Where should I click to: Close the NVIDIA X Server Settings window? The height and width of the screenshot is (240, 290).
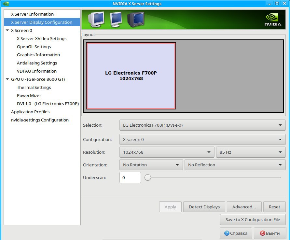pos(284,4)
